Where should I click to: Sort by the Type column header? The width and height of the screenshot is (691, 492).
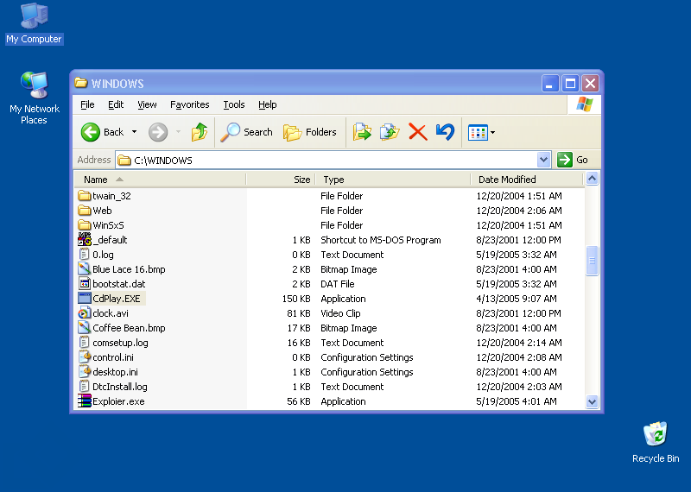tap(394, 180)
